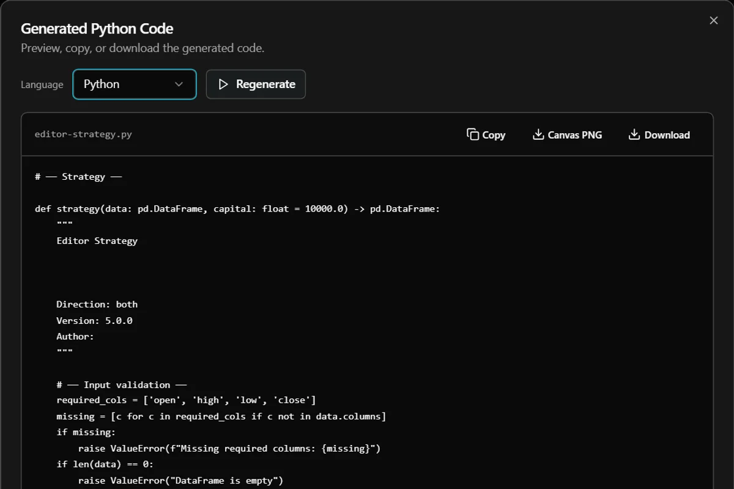Click the 'missing = [c for c...' line
This screenshot has height=489, width=734.
[x=221, y=416]
